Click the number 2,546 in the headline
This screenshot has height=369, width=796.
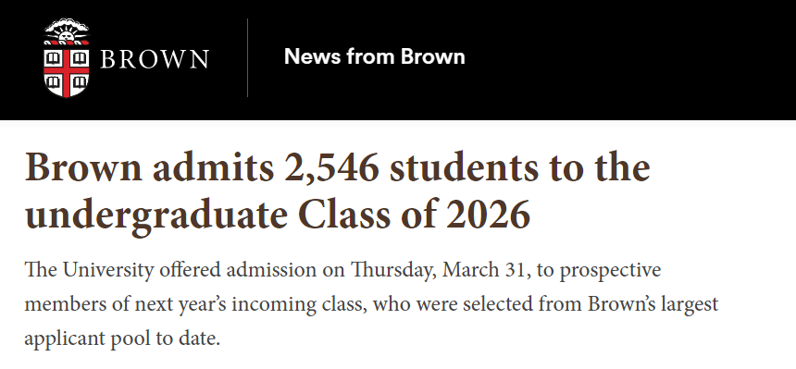[332, 168]
